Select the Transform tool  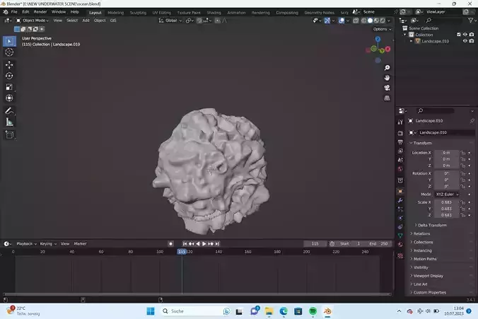[9, 98]
